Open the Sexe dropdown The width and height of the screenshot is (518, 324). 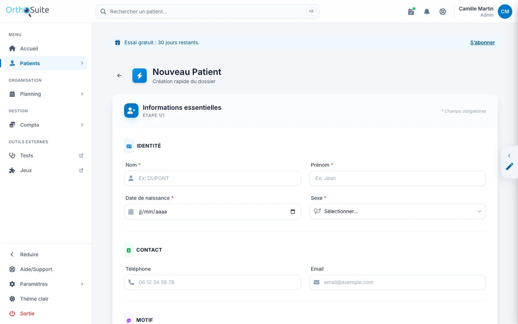pyautogui.click(x=397, y=211)
